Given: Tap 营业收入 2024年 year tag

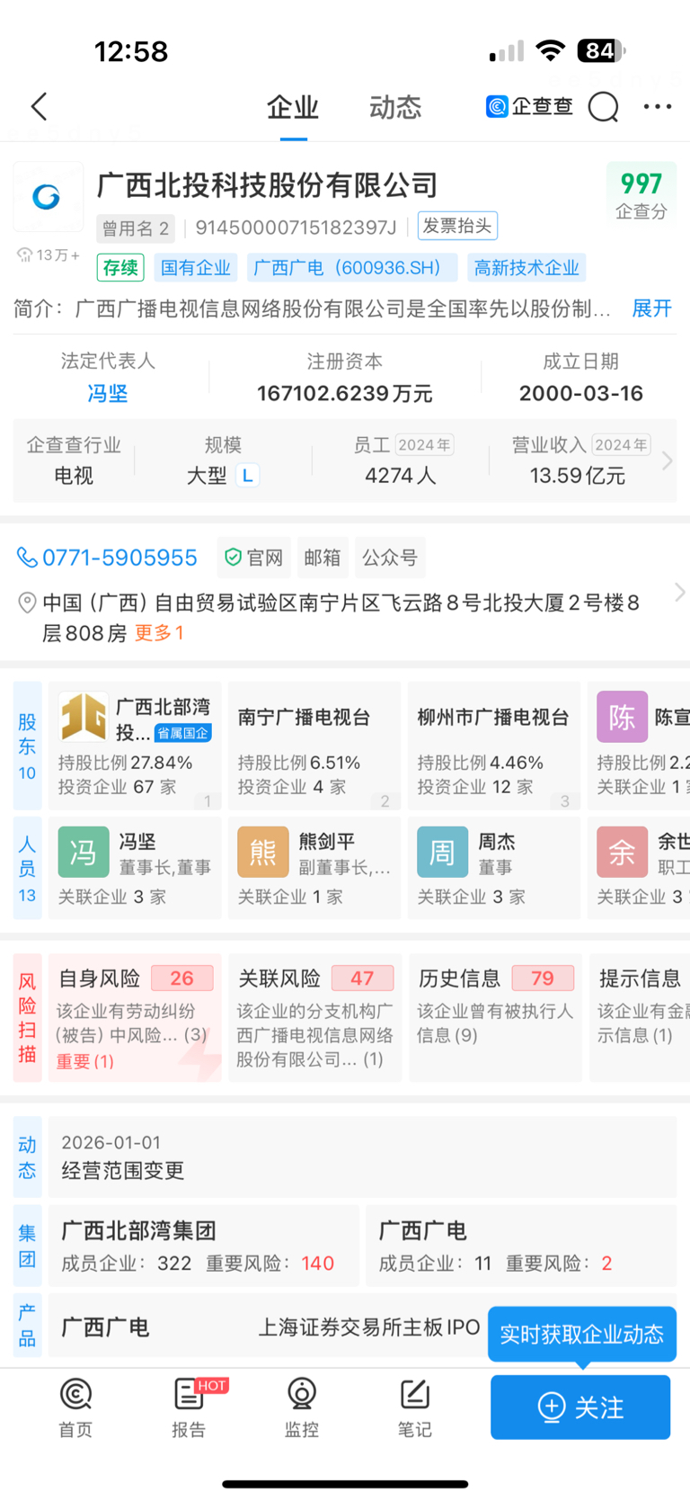Looking at the screenshot, I should click(x=622, y=445).
